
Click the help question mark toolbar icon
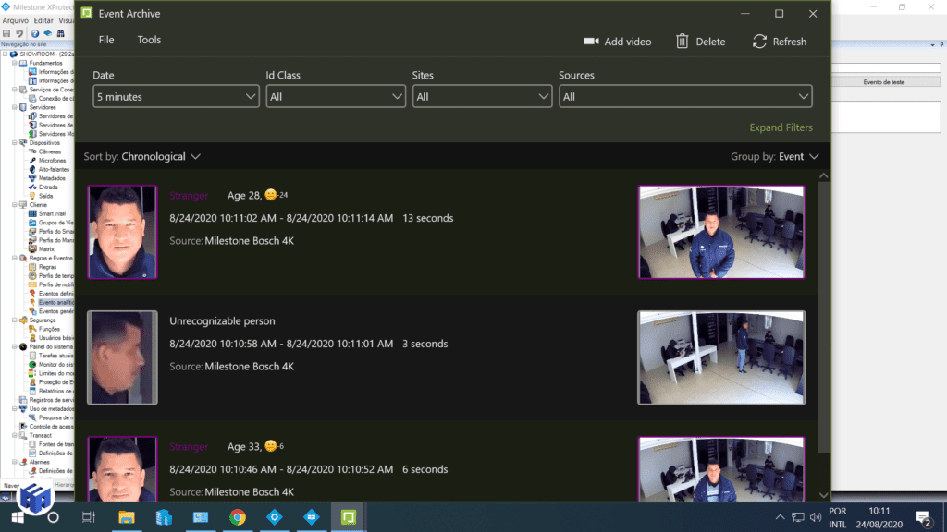tap(35, 33)
